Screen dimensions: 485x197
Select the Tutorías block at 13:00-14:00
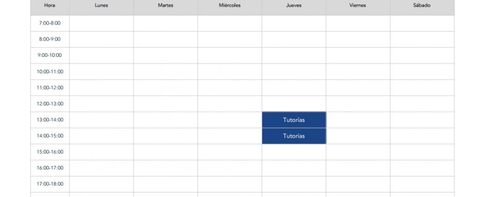click(294, 120)
